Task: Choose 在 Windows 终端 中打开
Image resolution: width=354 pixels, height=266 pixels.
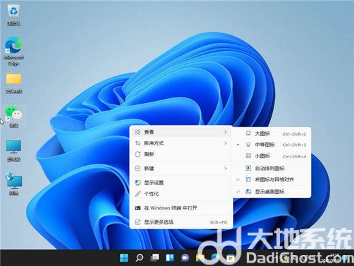Action: pyautogui.click(x=181, y=208)
